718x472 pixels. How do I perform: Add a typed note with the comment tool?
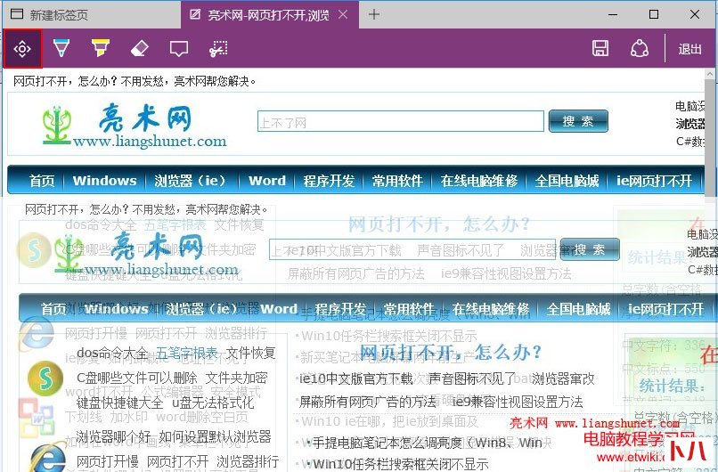[x=179, y=48]
